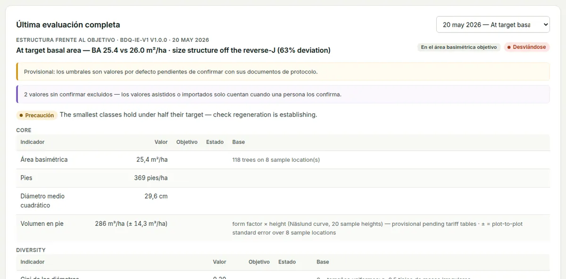Click the 'En el área basimétrica objetivo' badge

click(x=459, y=47)
